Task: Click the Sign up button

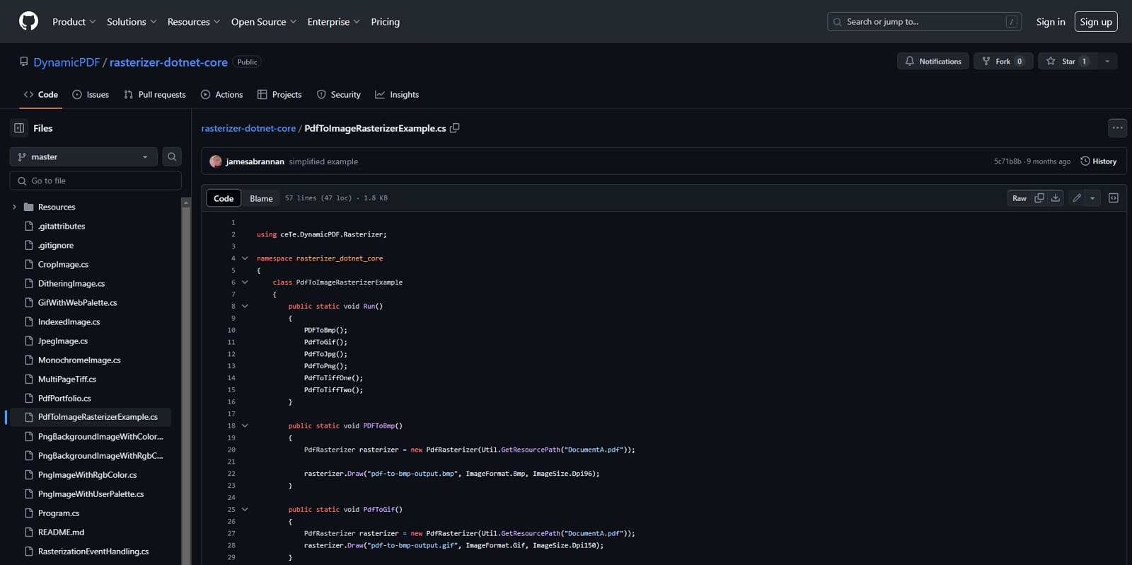Action: pos(1096,22)
